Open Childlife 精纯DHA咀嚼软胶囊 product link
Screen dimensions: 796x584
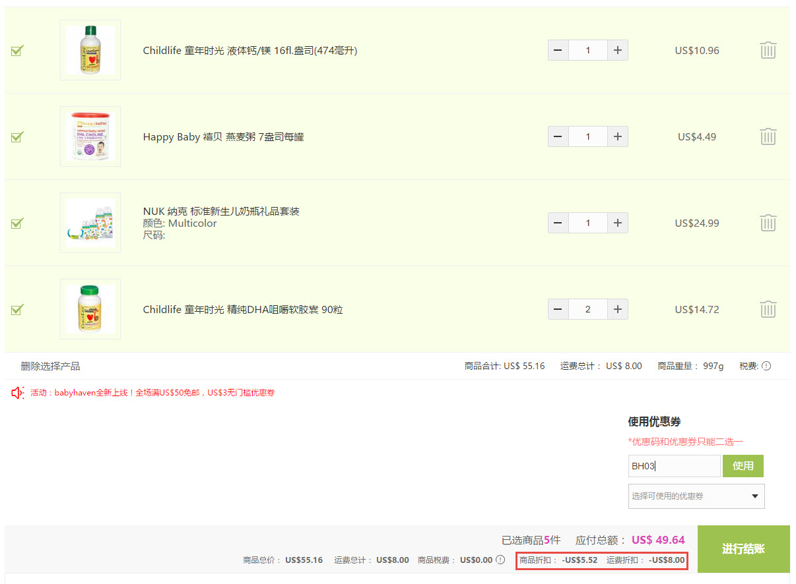pos(243,310)
